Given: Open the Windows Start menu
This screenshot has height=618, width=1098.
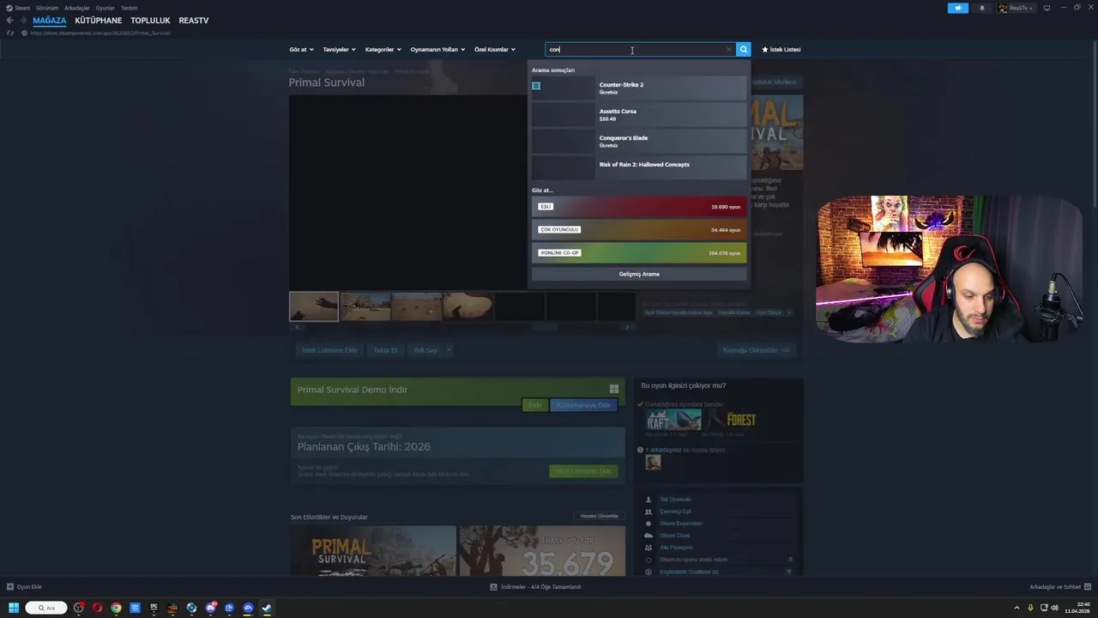Looking at the screenshot, I should 13,608.
